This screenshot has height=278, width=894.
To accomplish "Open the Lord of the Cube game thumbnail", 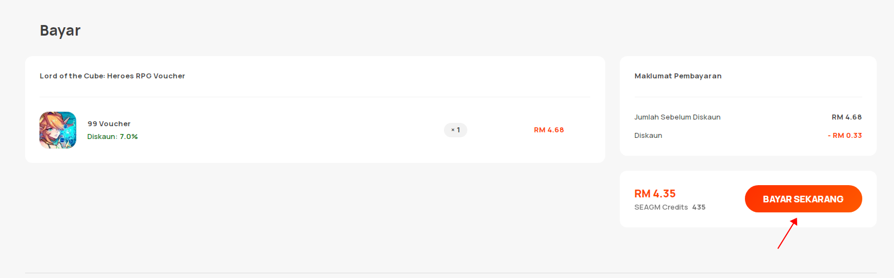I will tap(58, 130).
